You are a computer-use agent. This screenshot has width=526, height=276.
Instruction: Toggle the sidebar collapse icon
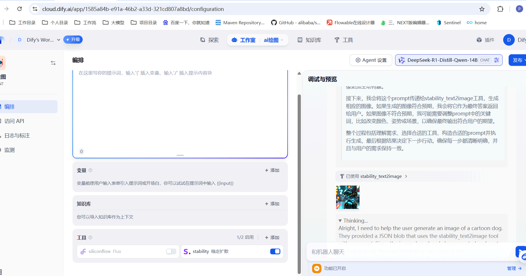(x=53, y=63)
